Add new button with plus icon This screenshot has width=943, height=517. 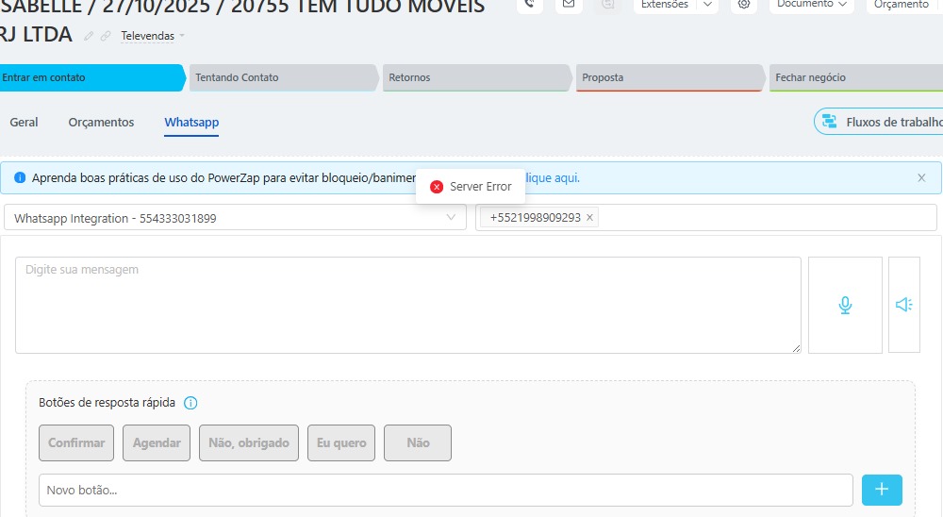[x=882, y=490]
